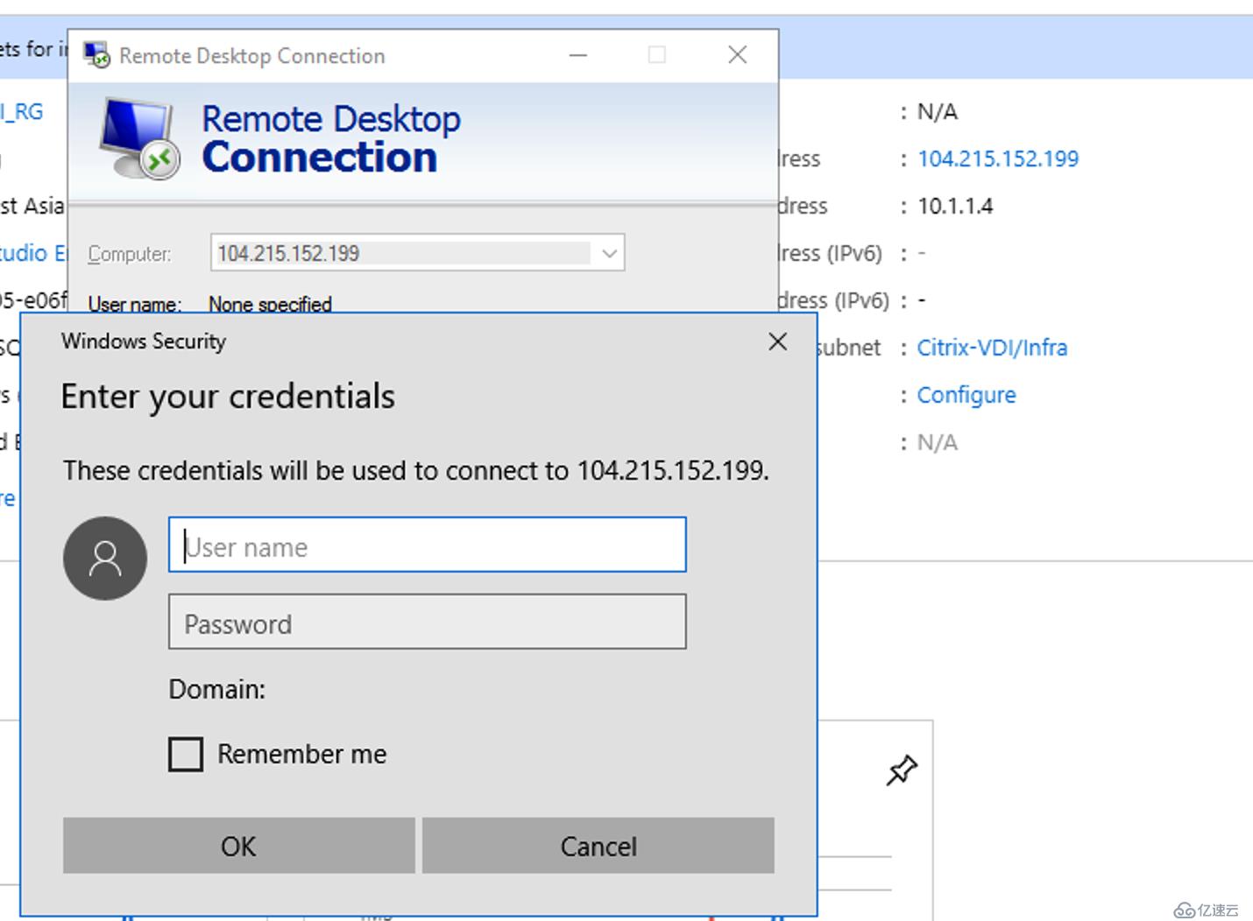
Task: Open the Citrix-VDI/Infra subnet link
Action: [992, 348]
